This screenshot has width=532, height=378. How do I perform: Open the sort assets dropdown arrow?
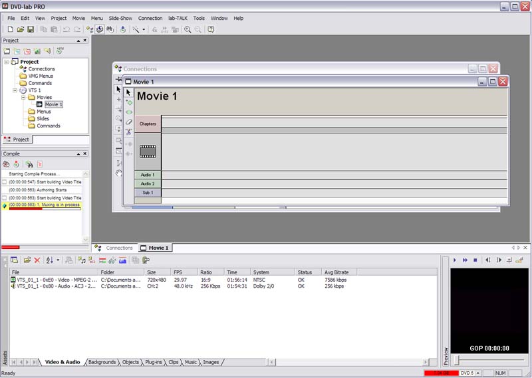[x=58, y=260]
